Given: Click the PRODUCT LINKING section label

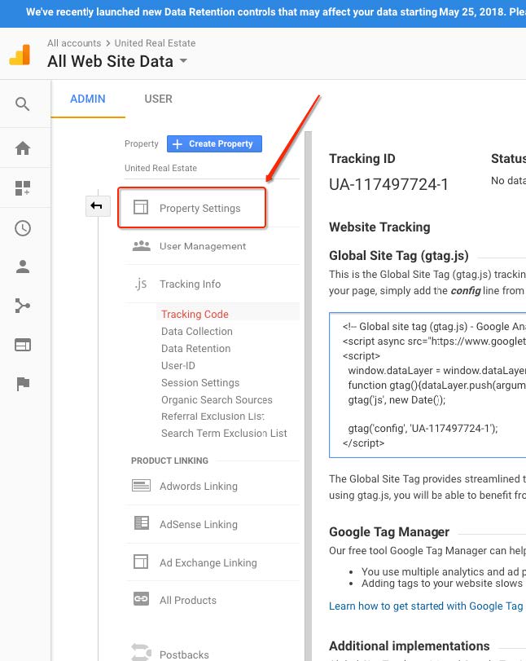Looking at the screenshot, I should pyautogui.click(x=169, y=460).
